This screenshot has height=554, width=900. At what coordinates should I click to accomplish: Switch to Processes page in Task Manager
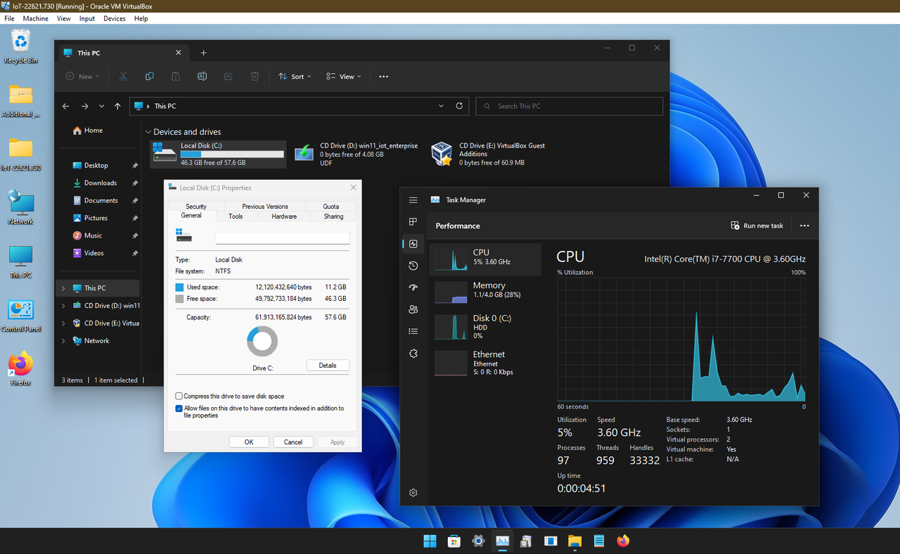[x=413, y=221]
